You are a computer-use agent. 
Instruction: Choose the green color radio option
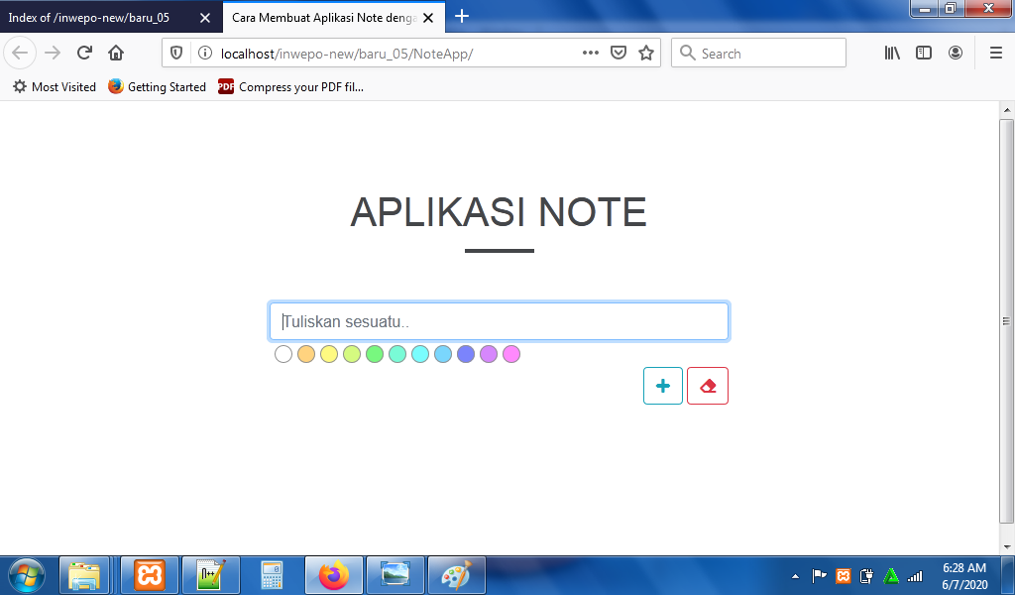pyautogui.click(x=375, y=354)
